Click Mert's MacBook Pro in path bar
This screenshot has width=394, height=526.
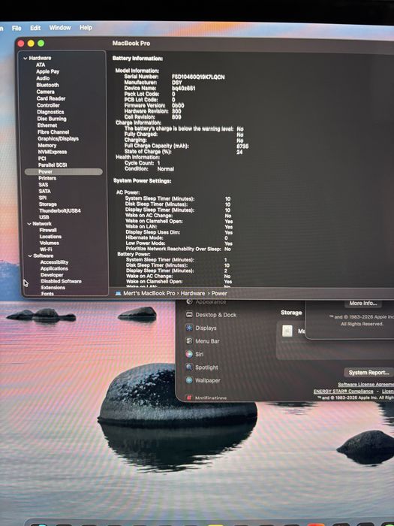pyautogui.click(x=149, y=293)
